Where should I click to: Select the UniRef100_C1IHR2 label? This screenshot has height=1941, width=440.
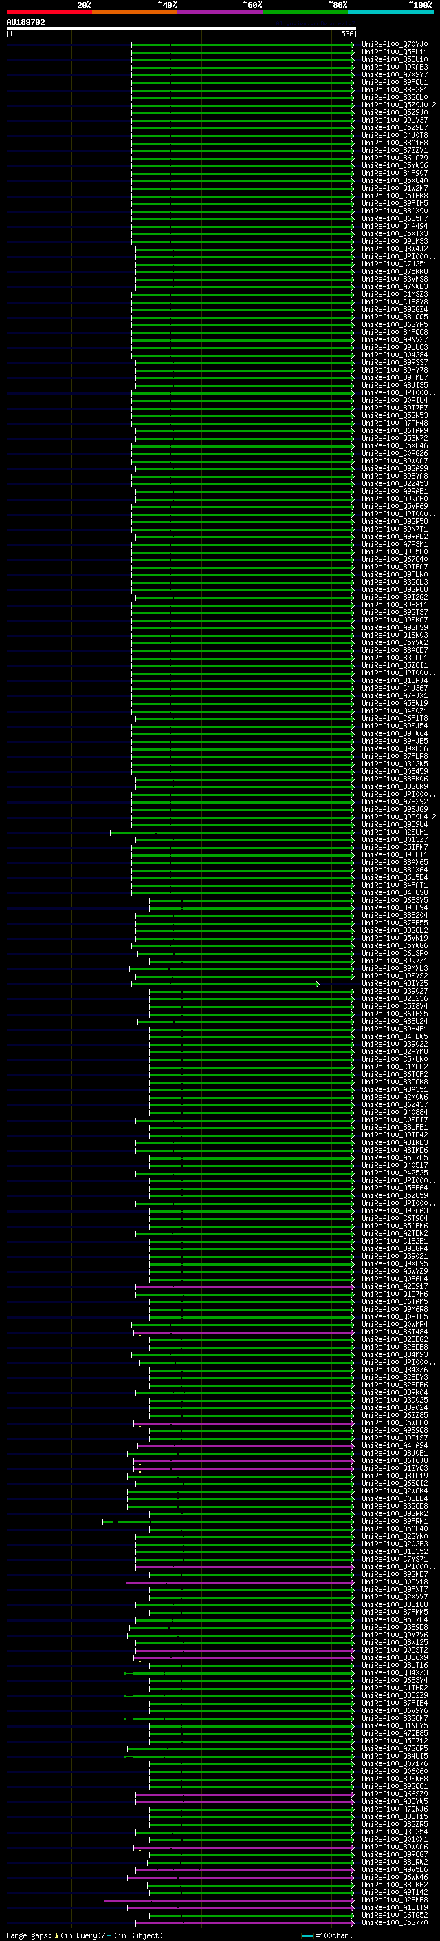tap(394, 1688)
